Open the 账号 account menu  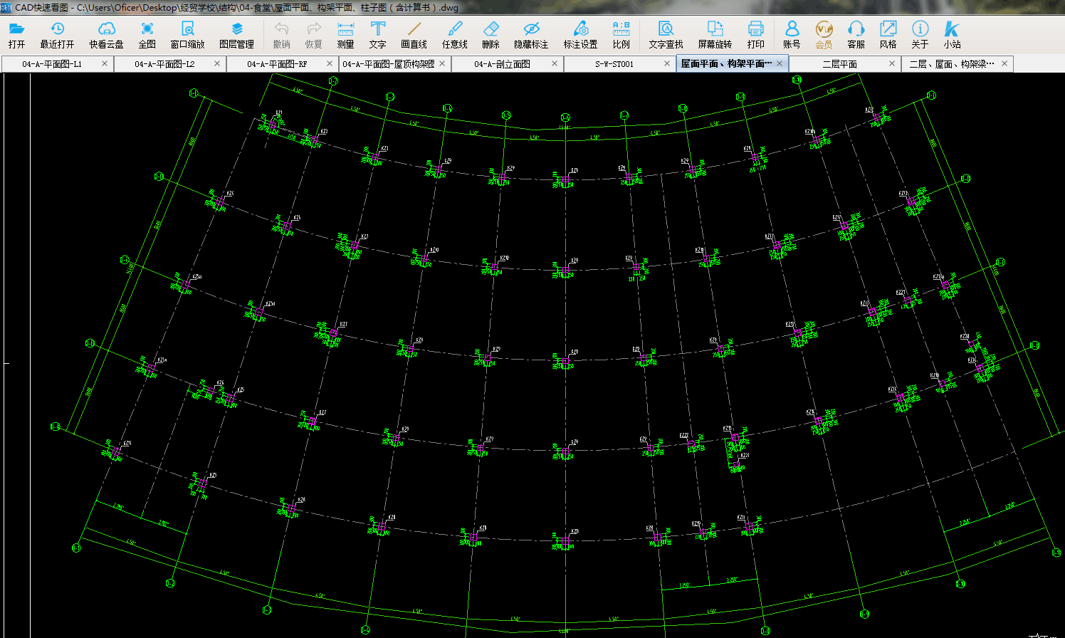click(792, 35)
